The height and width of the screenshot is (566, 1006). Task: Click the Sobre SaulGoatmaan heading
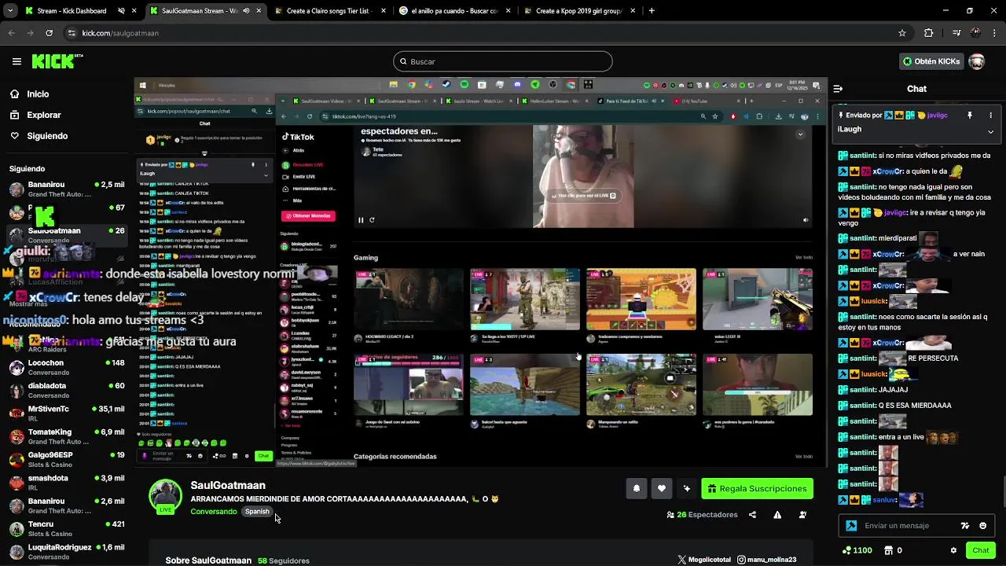(x=208, y=560)
